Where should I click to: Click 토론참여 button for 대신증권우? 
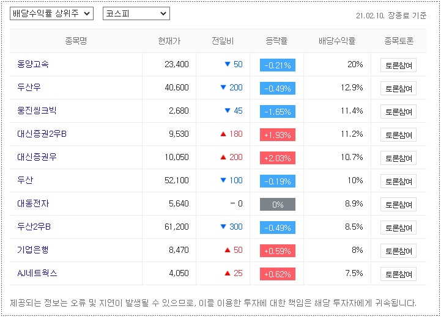[x=398, y=158]
